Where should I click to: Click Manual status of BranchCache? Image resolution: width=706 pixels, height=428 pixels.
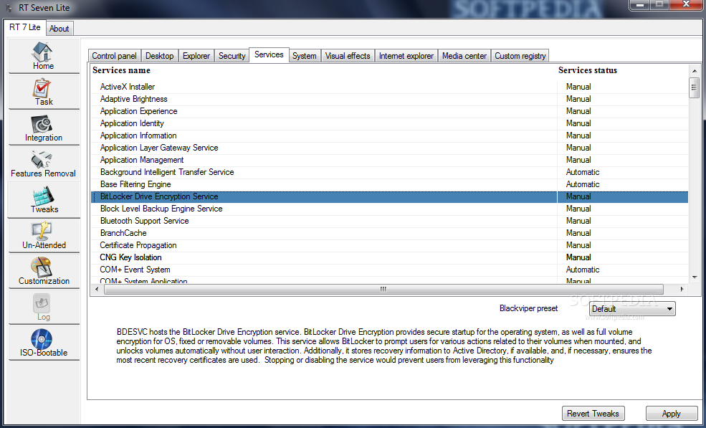tap(578, 234)
